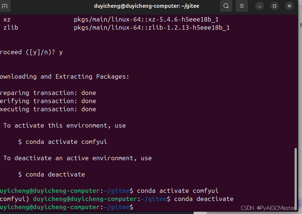Open the terminal search tool
The height and width of the screenshot is (214, 302).
[x=226, y=6]
